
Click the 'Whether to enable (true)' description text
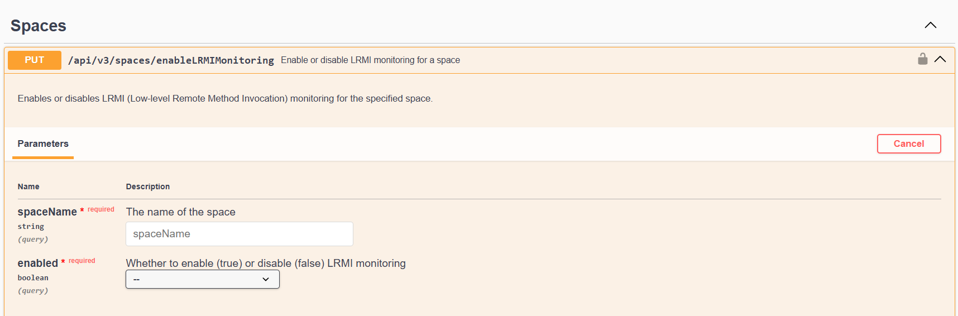tap(266, 264)
